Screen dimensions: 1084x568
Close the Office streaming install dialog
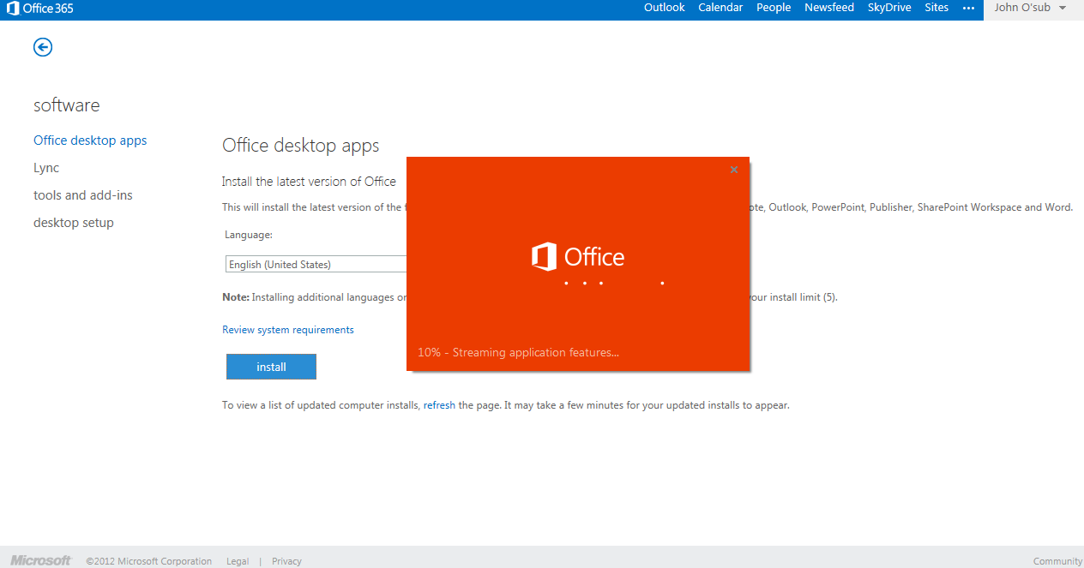[x=734, y=170]
